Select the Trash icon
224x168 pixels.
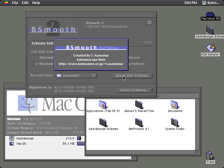[210, 157]
